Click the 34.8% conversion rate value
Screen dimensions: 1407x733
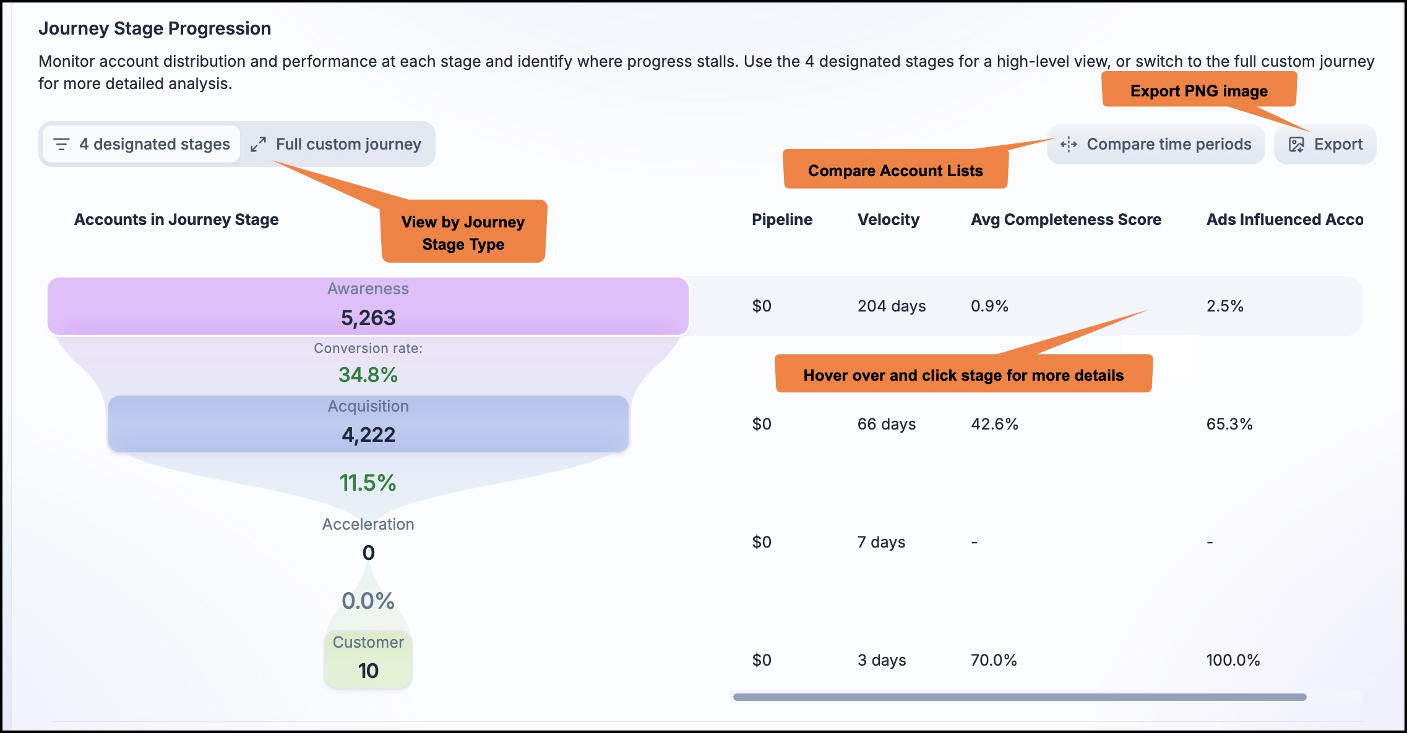(x=368, y=375)
